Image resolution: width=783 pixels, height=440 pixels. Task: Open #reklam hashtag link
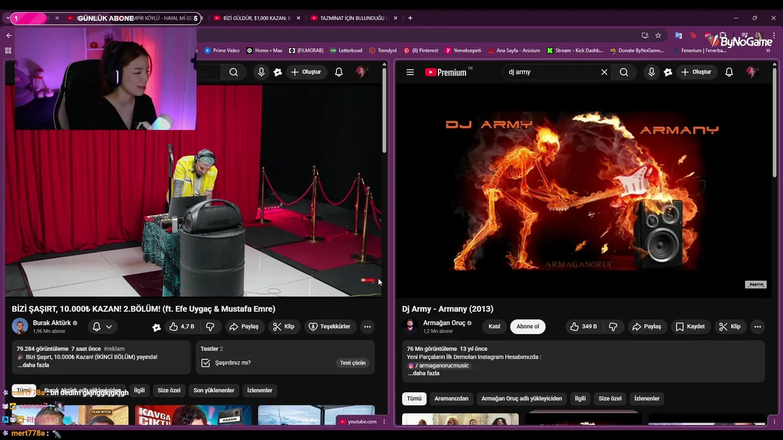tap(114, 349)
